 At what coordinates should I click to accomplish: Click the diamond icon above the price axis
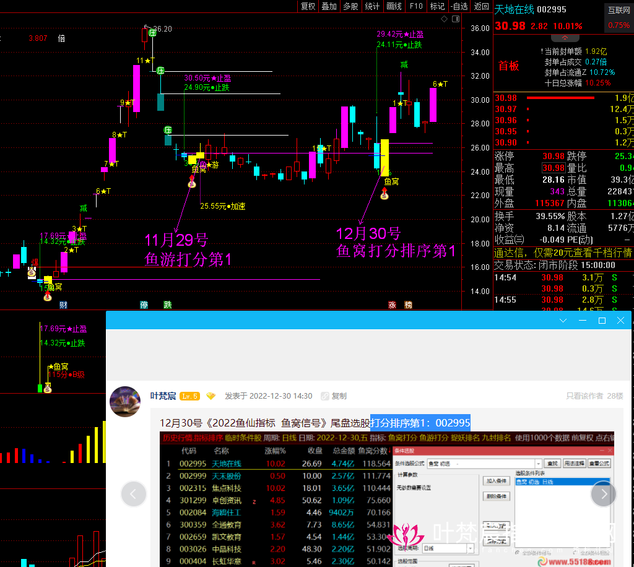point(445,20)
